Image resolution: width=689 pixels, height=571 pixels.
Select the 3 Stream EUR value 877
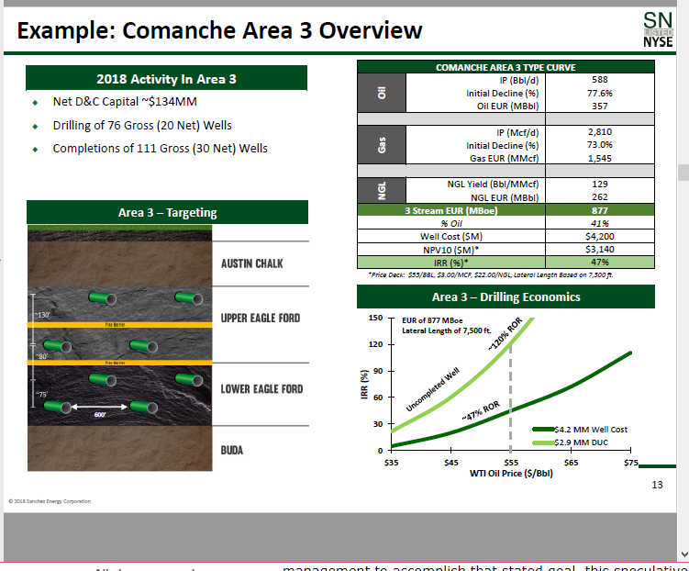[599, 210]
